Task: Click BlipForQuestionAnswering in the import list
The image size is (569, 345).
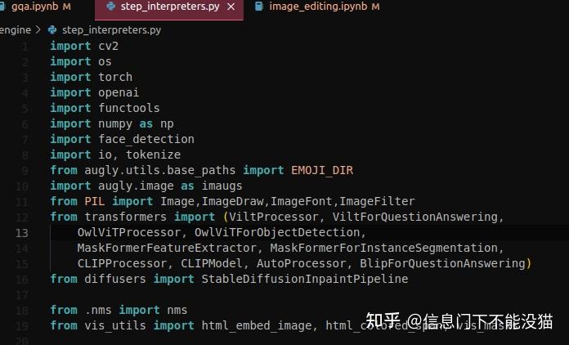Action: [442, 263]
